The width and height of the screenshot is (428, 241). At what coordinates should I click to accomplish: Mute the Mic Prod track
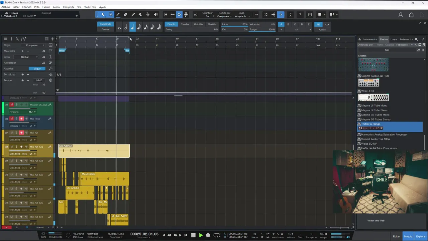[x=11, y=119]
